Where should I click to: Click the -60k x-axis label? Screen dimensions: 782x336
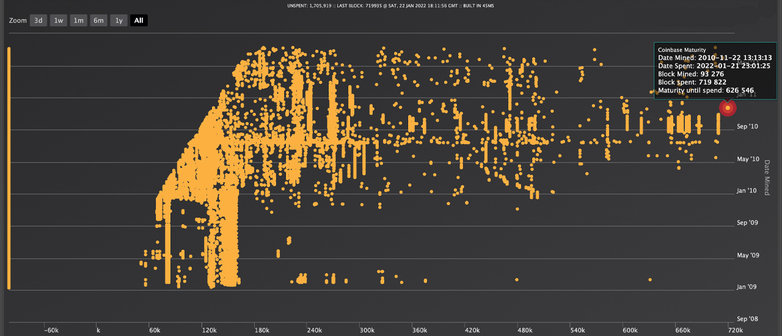click(51, 331)
